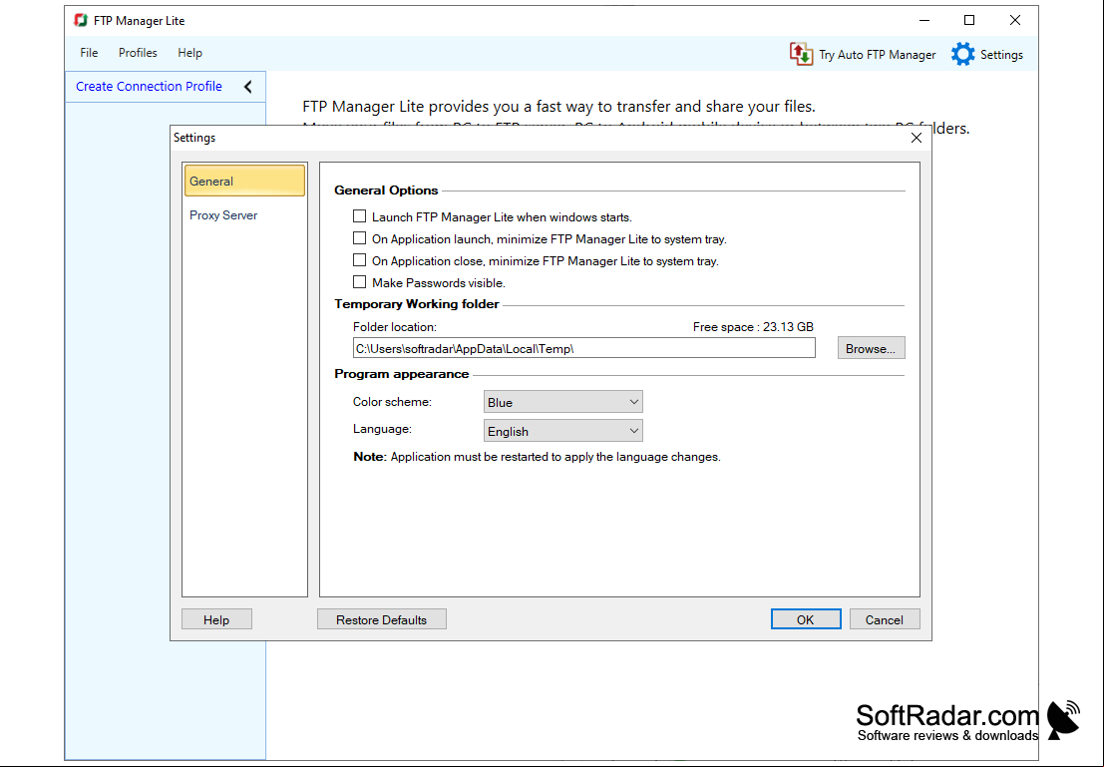Screen dimensions: 1104x767
Task: Click the Folder location input field
Action: tap(584, 349)
